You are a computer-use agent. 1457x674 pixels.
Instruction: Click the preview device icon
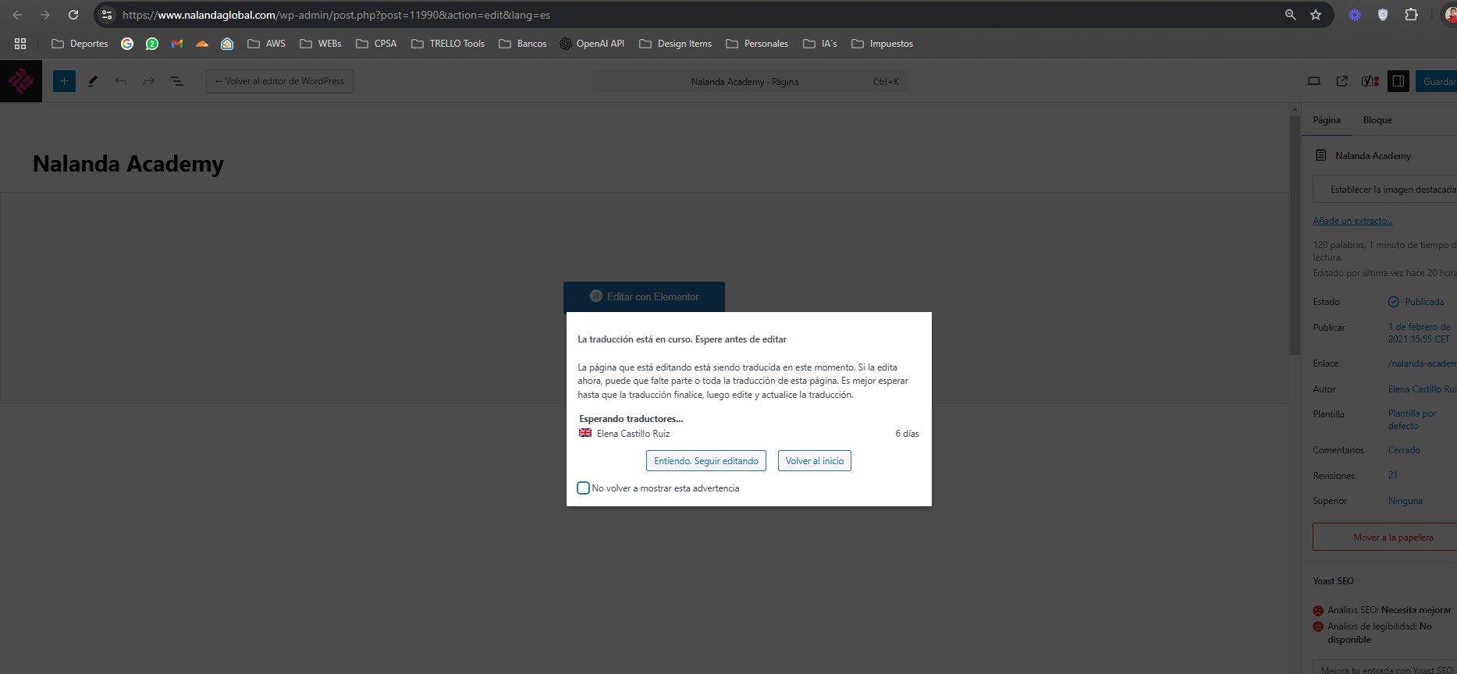(1314, 81)
